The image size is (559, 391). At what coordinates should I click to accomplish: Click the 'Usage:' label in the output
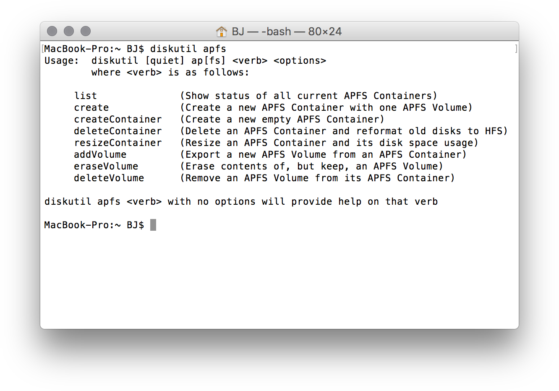(x=62, y=60)
